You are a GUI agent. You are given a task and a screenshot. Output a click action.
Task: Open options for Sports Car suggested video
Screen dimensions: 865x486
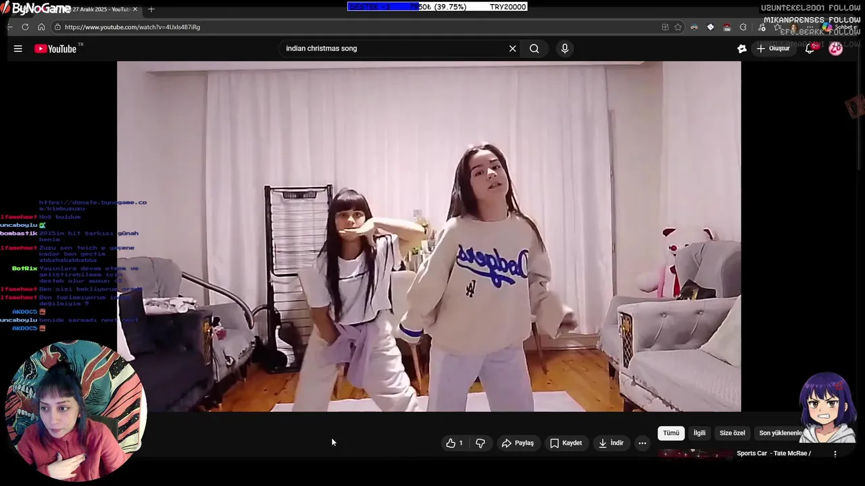point(835,454)
